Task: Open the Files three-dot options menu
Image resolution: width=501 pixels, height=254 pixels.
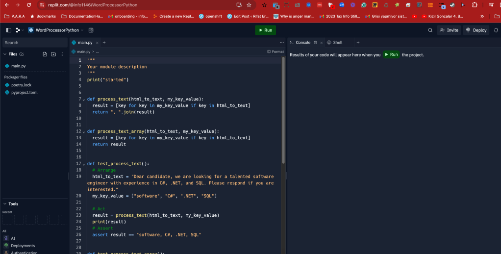Action: pos(62,54)
